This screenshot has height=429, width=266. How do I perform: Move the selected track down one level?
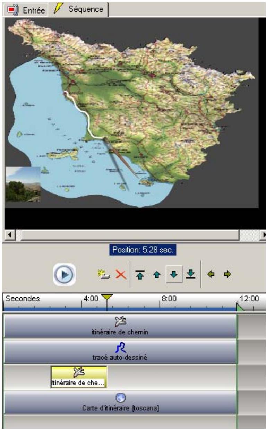(x=174, y=274)
